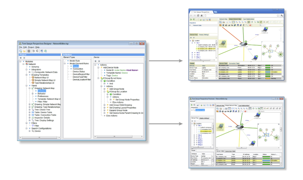Click the new project icon in Designer toolbar

(x=21, y=51)
